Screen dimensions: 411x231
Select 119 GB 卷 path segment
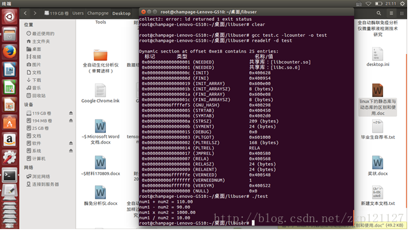coord(56,13)
